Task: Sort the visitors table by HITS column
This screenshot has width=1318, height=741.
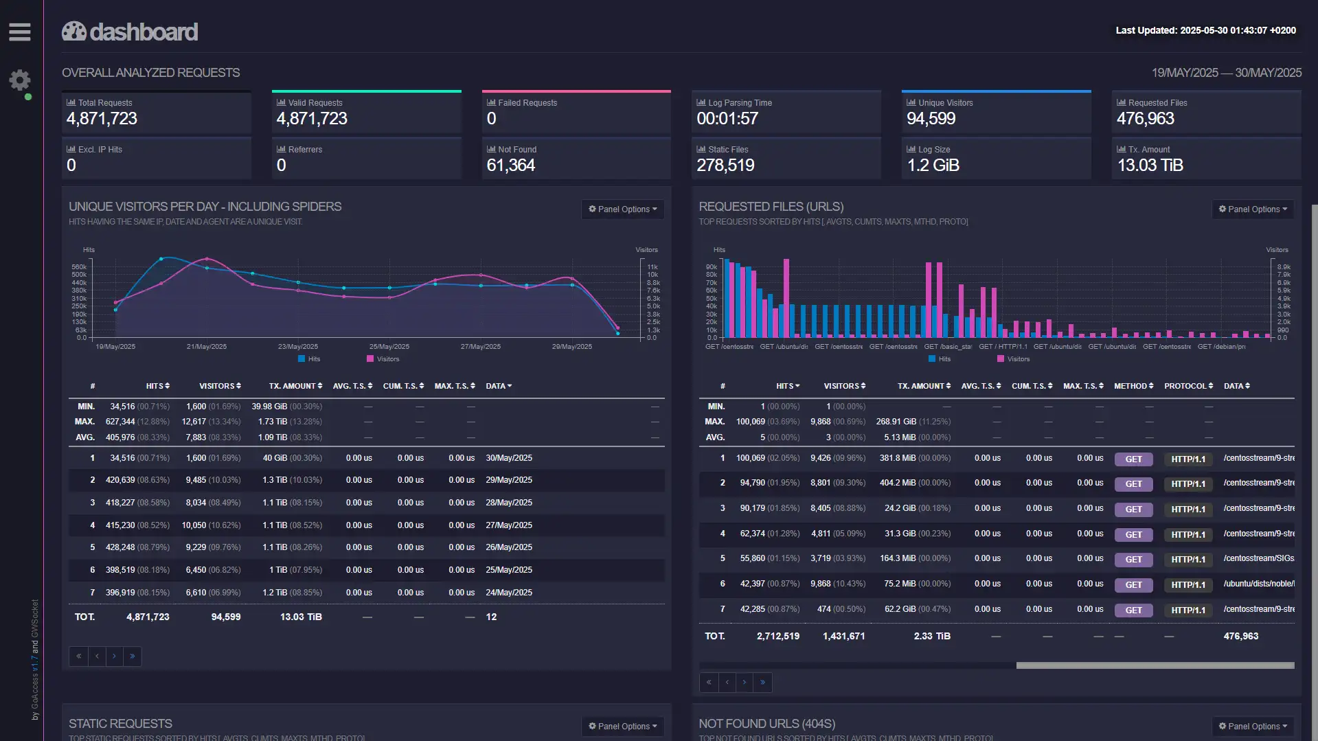Action: pos(159,386)
